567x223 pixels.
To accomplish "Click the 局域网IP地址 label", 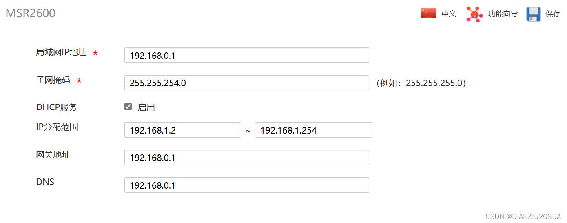I will tap(61, 52).
